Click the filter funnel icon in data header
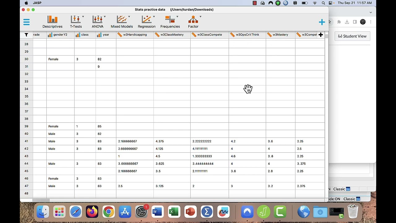Image resolution: width=396 pixels, height=223 pixels. point(26,35)
